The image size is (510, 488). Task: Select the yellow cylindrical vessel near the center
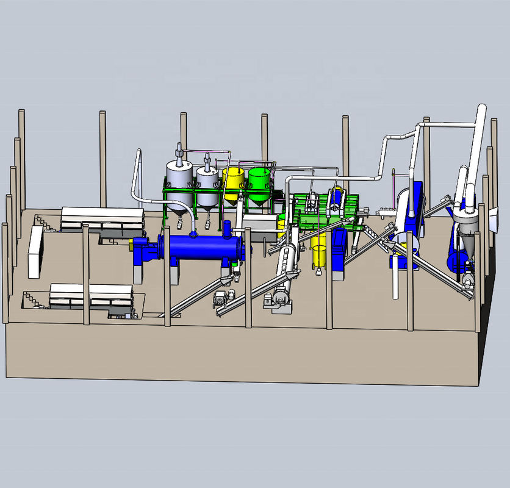(x=318, y=251)
